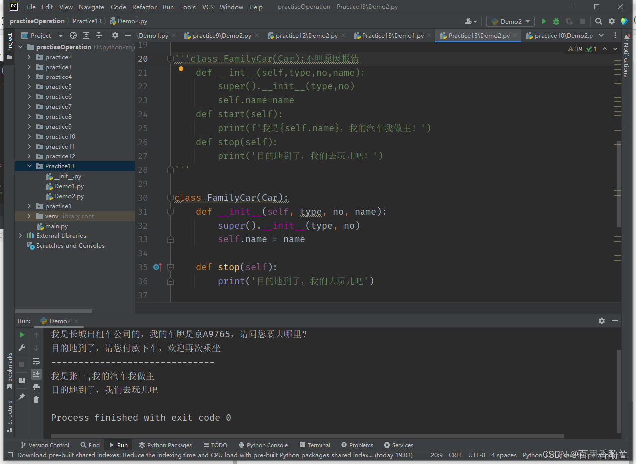Click the Project panel horizontal scrollbar
The width and height of the screenshot is (636, 464).
click(x=55, y=311)
